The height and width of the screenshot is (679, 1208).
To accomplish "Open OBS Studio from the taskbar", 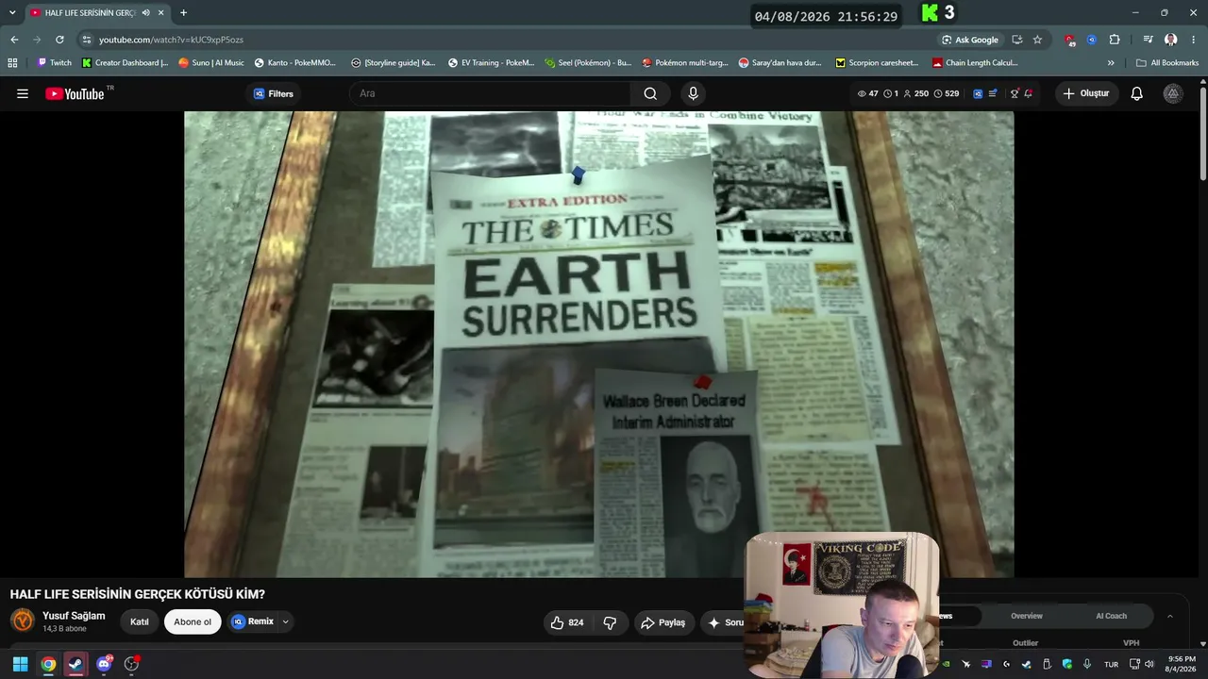I will coord(131,664).
